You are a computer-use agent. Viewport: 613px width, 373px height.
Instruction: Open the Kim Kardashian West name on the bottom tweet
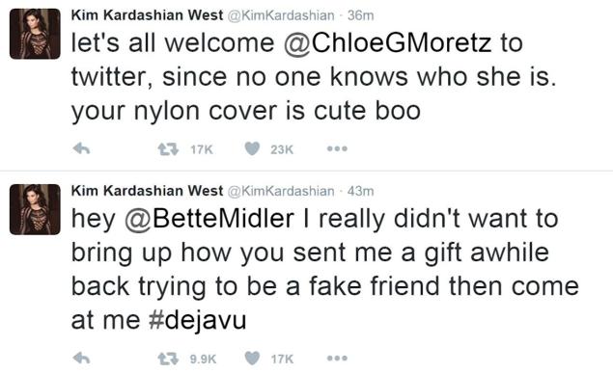(x=147, y=191)
